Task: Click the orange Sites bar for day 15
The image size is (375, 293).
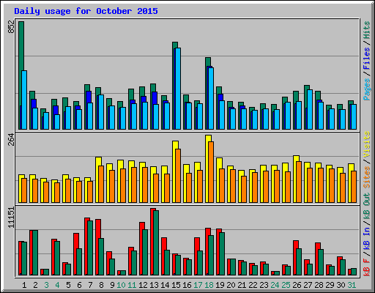Action: tap(178, 176)
